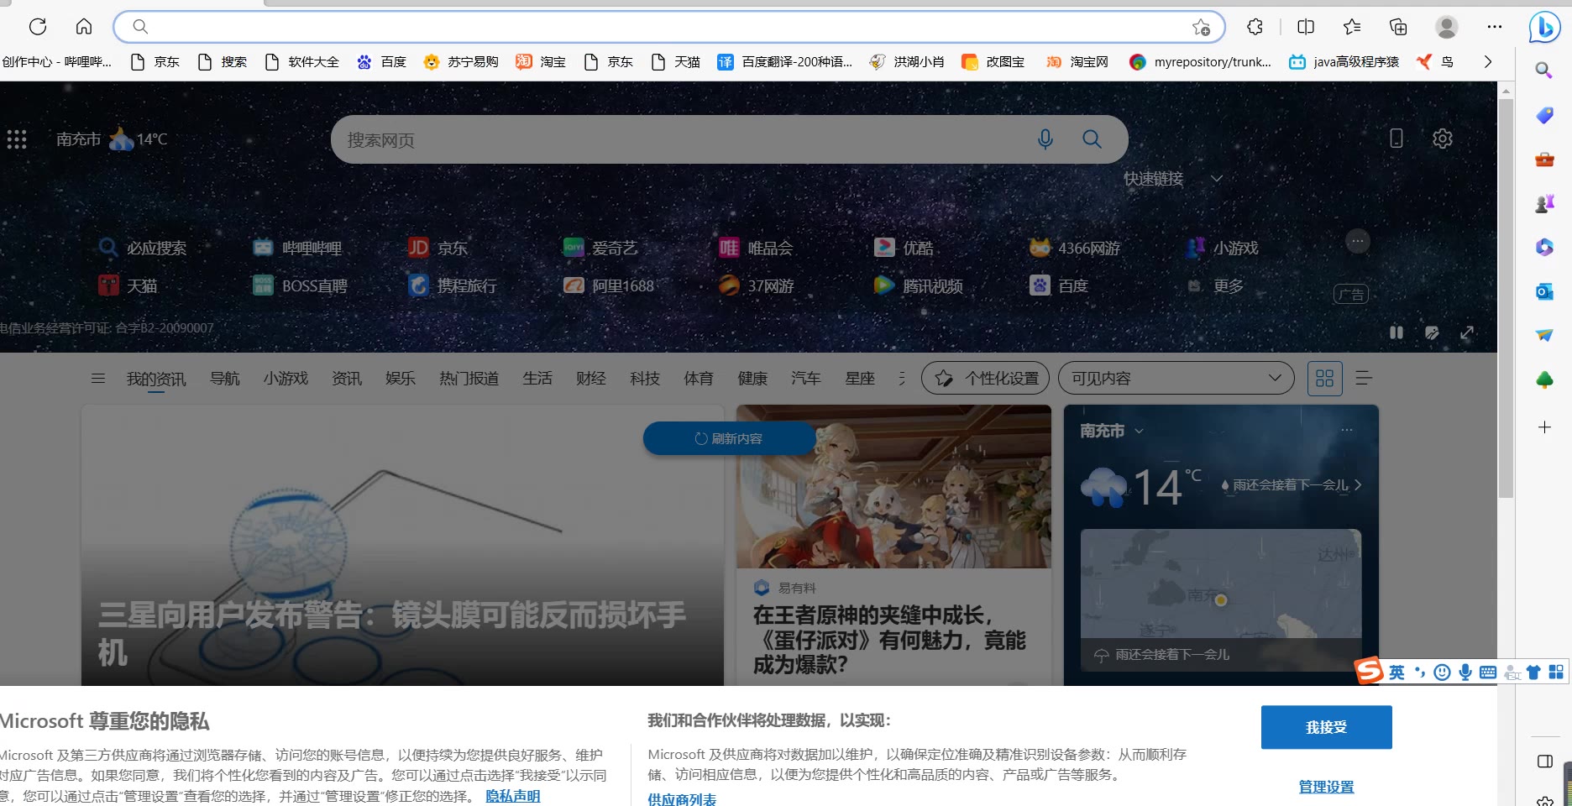Open the Outlook sidebar icon
This screenshot has height=806, width=1572.
1544,291
